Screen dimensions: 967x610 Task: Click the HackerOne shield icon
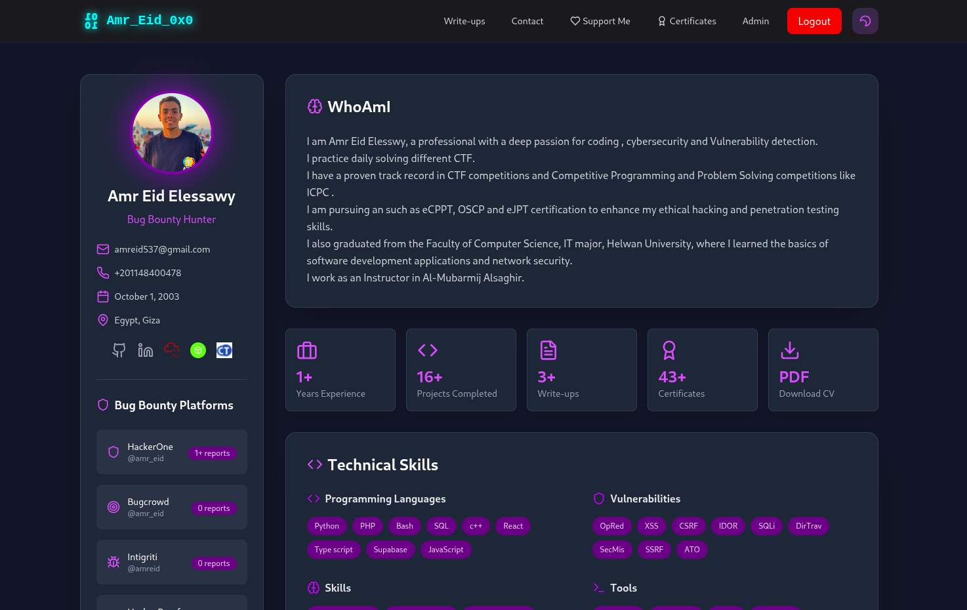(x=113, y=452)
